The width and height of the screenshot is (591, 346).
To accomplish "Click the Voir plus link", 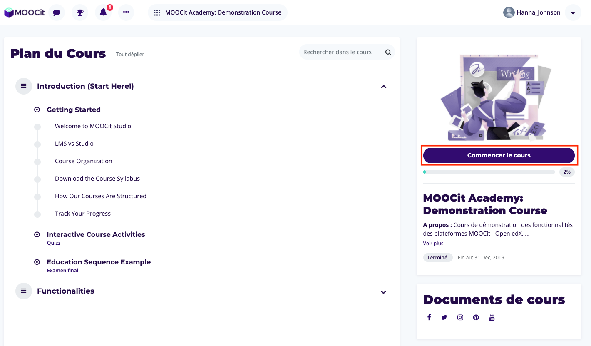I will (433, 244).
